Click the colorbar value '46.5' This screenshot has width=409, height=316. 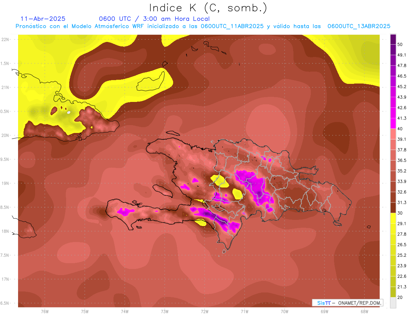pos(402,76)
